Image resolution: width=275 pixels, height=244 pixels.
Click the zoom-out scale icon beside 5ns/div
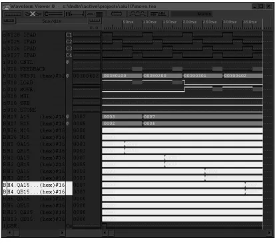pyautogui.click(x=95, y=21)
